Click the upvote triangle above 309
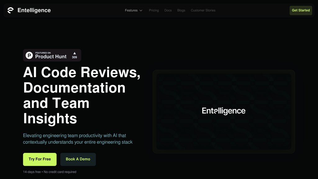 click(75, 53)
